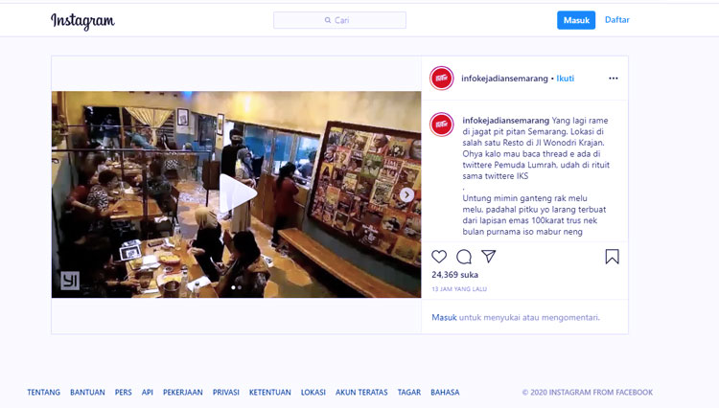The image size is (719, 408).
Task: Click the username starting the caption
Action: click(506, 121)
